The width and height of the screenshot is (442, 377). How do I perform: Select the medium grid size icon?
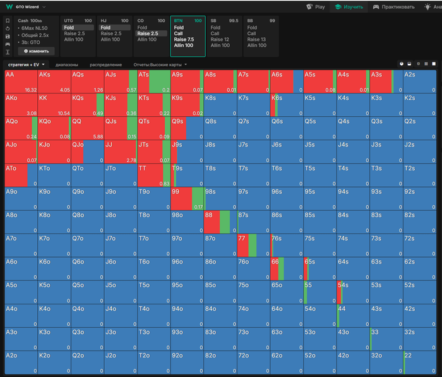tap(426, 64)
